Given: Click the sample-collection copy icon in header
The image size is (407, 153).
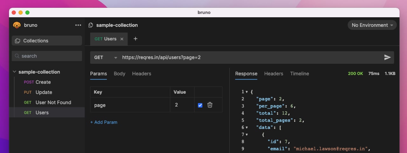Looking at the screenshot, I should pyautogui.click(x=91, y=25).
